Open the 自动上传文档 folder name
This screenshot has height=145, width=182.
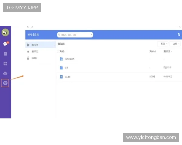69,59
